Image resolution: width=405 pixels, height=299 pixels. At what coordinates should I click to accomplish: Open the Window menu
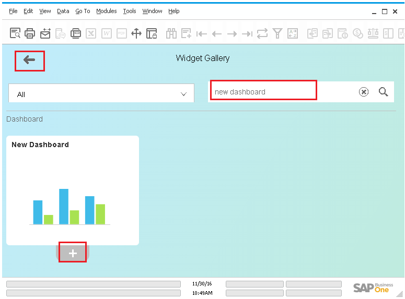point(152,11)
